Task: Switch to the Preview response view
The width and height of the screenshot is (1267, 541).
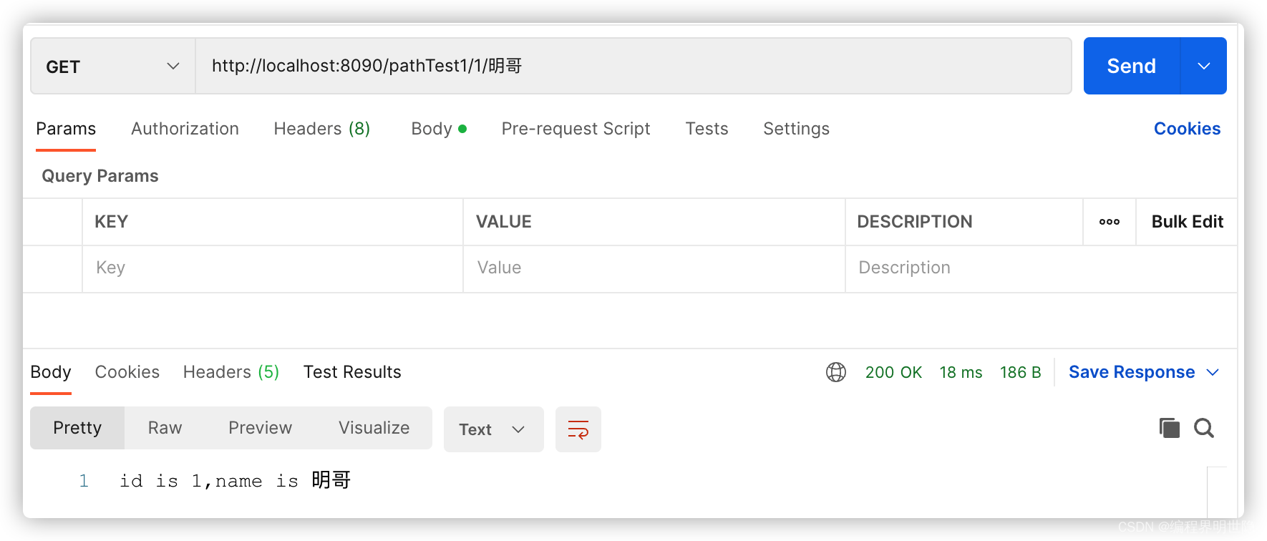Action: [260, 428]
